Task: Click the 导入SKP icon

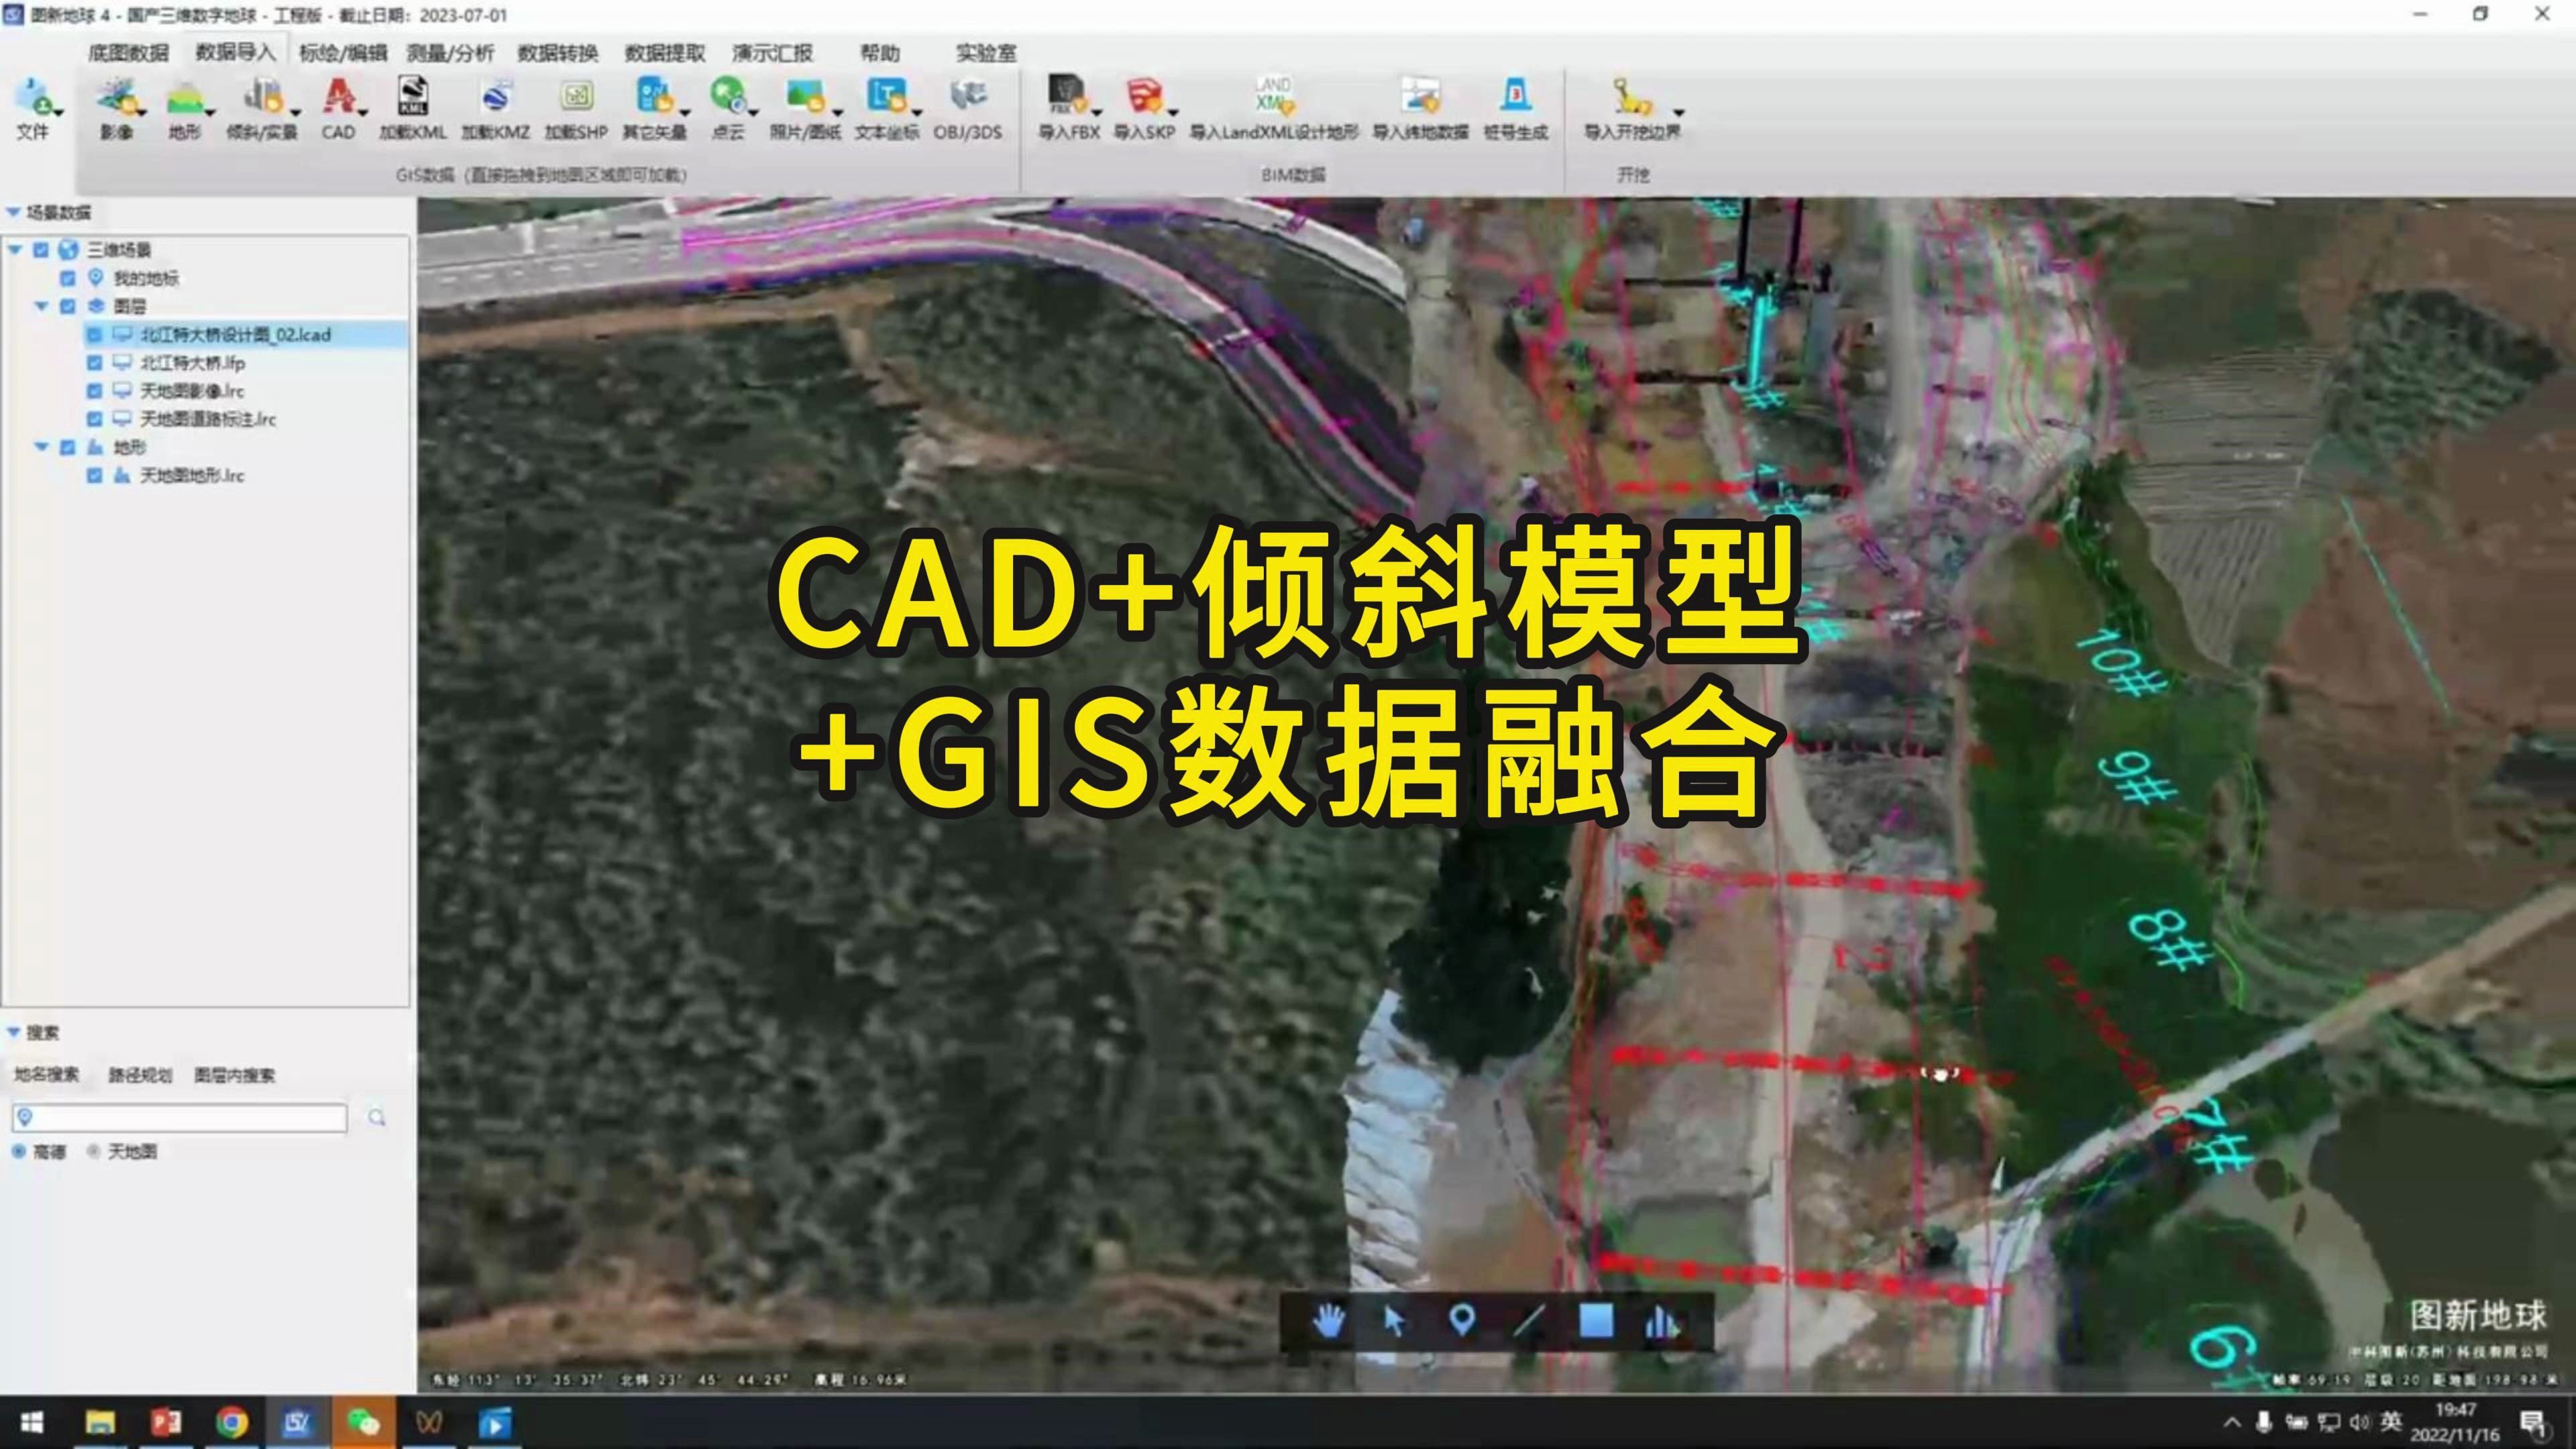Action: 1143,96
